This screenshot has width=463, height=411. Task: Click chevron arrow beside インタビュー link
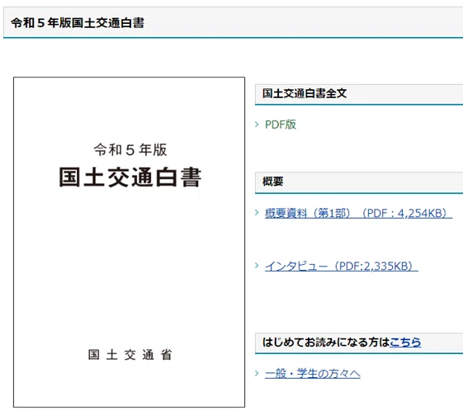coord(257,266)
